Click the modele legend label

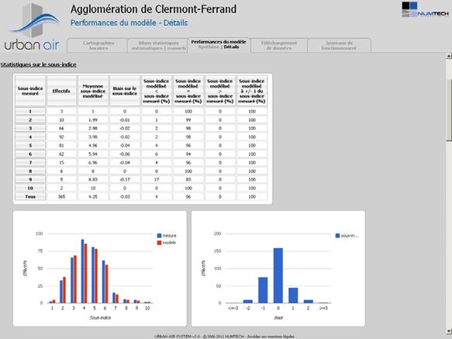click(x=169, y=243)
